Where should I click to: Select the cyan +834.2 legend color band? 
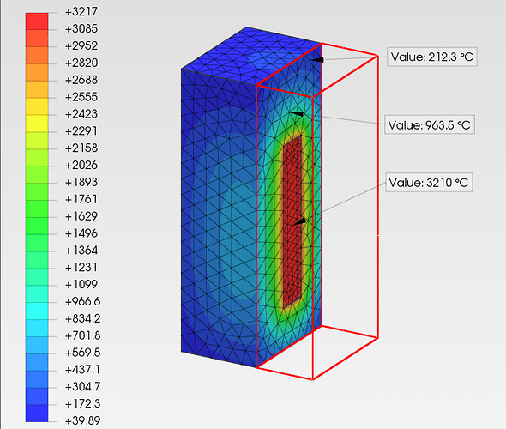(x=37, y=311)
